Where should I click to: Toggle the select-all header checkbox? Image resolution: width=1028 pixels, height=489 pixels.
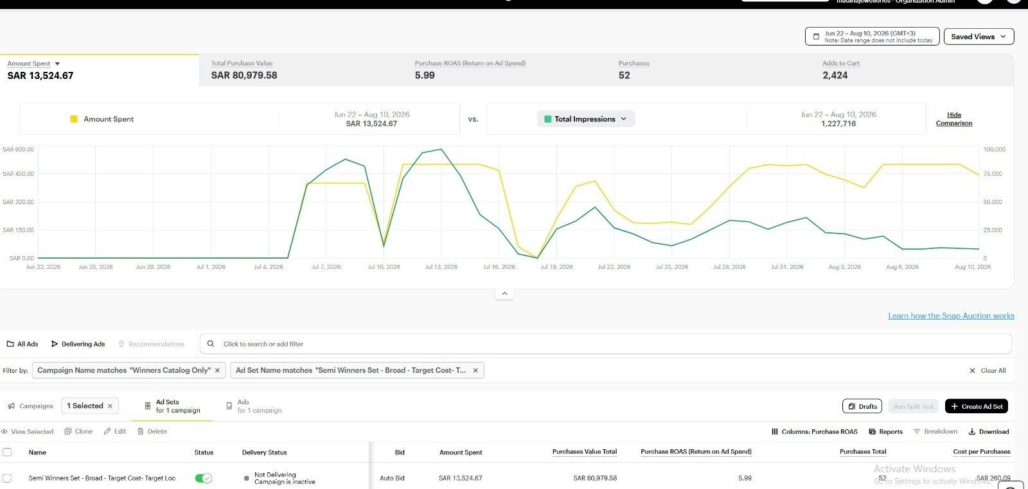[7, 452]
